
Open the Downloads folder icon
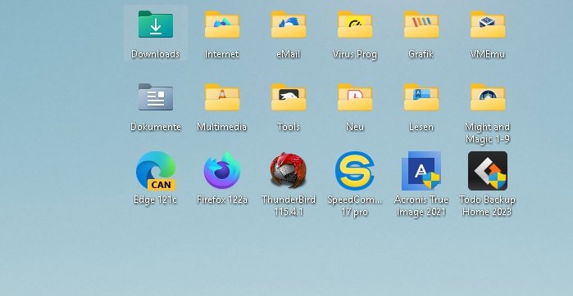(156, 24)
